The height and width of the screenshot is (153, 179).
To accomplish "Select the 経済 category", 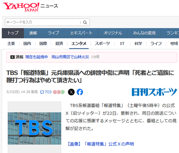I will click(x=59, y=44).
